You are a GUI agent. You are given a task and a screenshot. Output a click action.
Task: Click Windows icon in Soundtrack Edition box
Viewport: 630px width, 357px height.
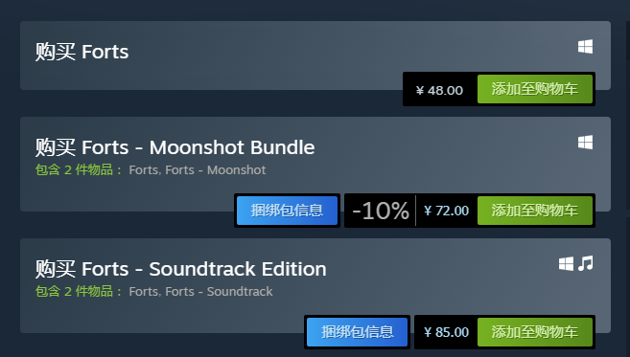[566, 263]
